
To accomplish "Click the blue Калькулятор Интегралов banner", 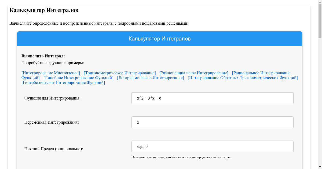I will 160,39.
